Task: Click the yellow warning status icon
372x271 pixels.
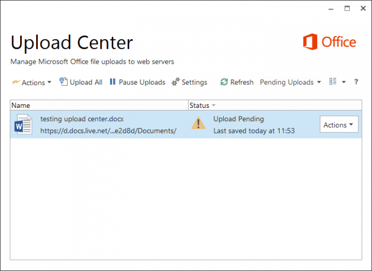Action: tap(198, 124)
